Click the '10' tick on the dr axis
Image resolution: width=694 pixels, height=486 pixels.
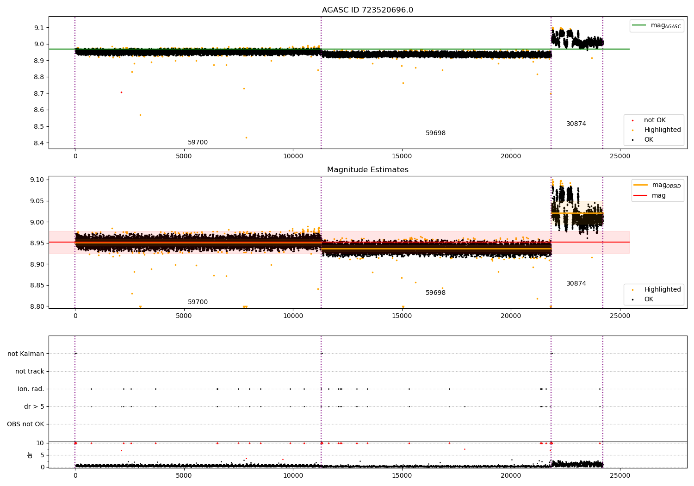(40, 443)
